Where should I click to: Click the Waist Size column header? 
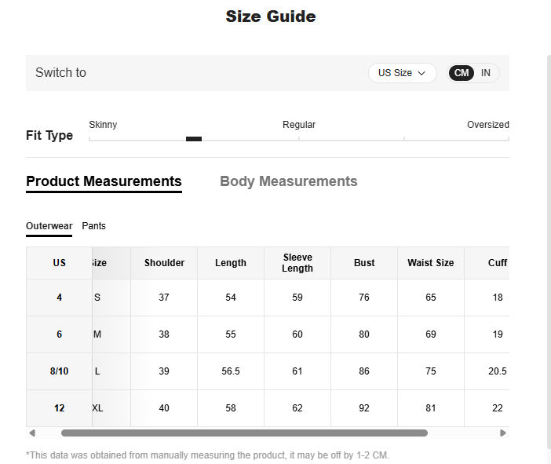point(431,263)
